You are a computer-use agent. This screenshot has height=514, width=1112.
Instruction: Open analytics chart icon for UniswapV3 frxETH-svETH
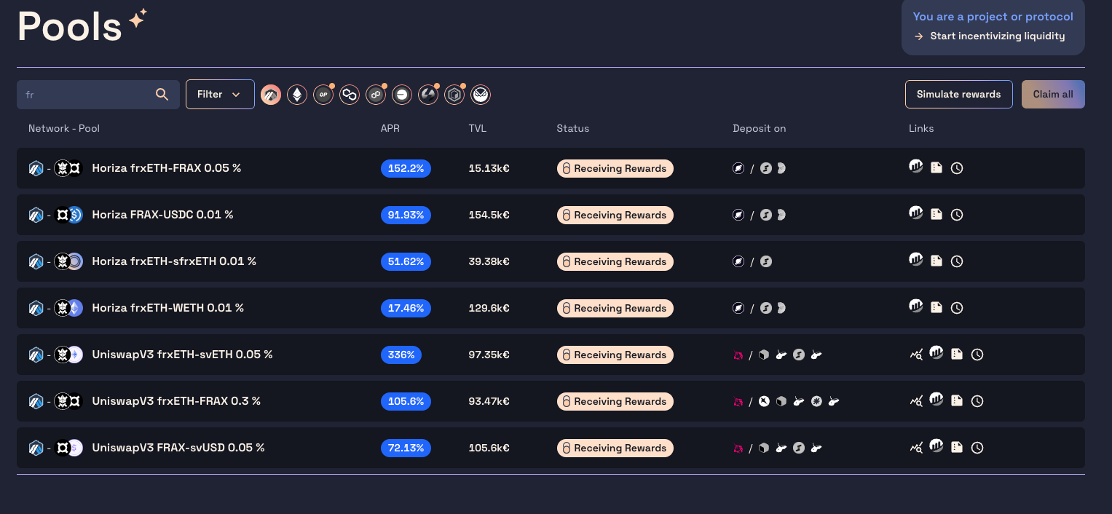tap(936, 353)
